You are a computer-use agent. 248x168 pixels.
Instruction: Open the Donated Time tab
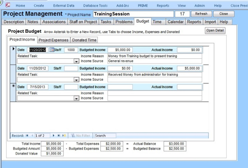pos(84,40)
